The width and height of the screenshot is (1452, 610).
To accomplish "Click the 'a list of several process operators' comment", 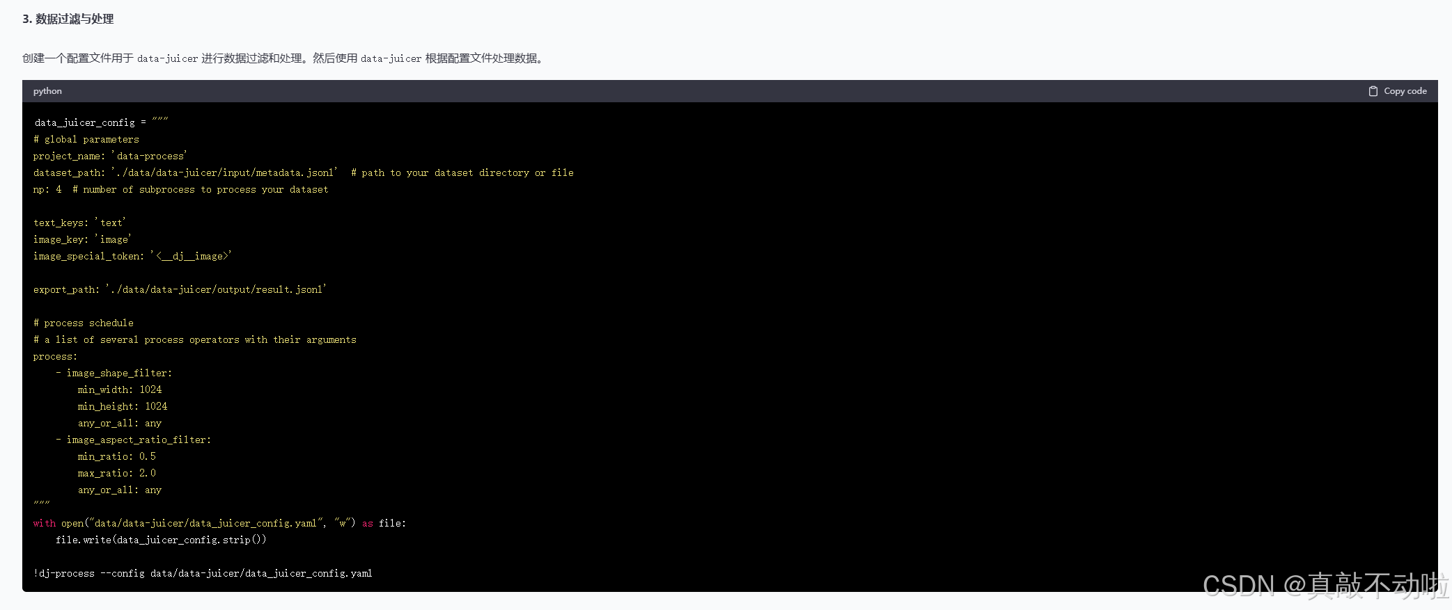I will tap(195, 339).
